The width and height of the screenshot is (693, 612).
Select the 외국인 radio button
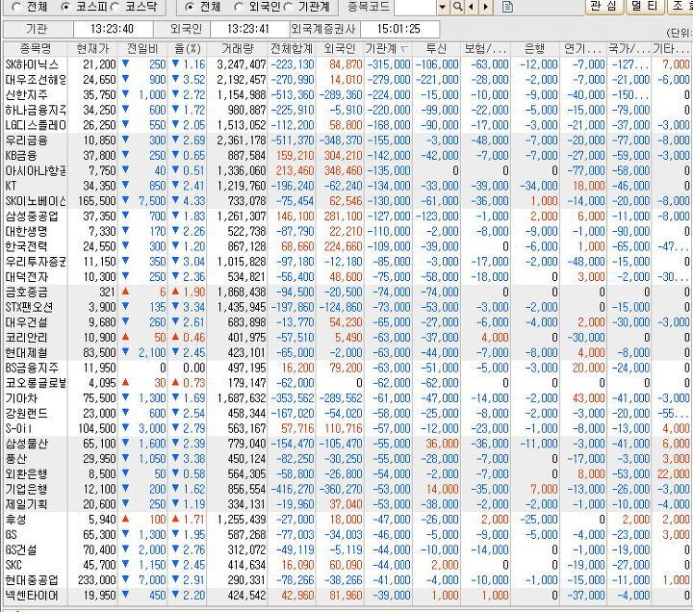tap(239, 7)
